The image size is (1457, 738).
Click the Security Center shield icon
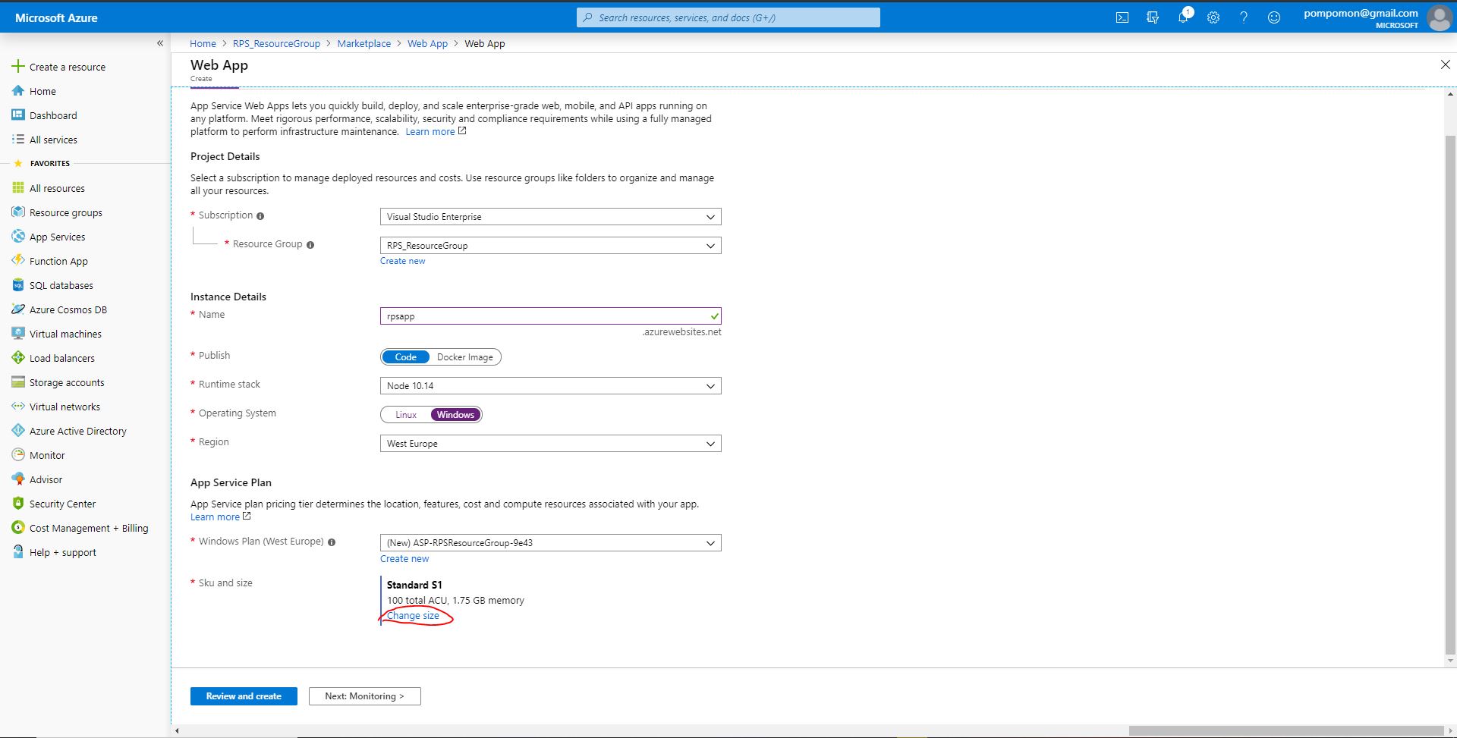pos(18,504)
